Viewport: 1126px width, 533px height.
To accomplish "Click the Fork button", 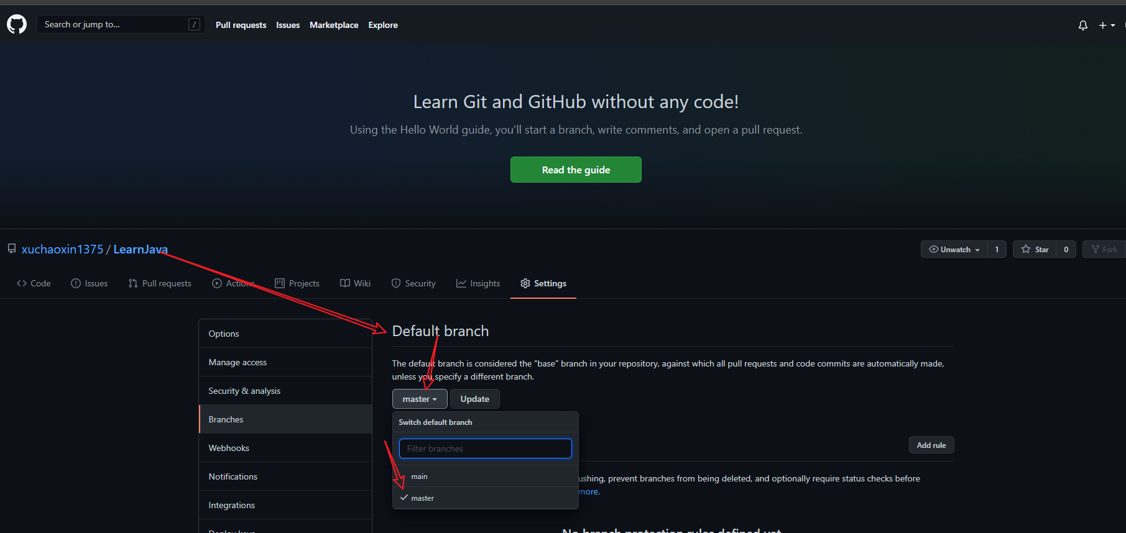I will pos(1104,249).
